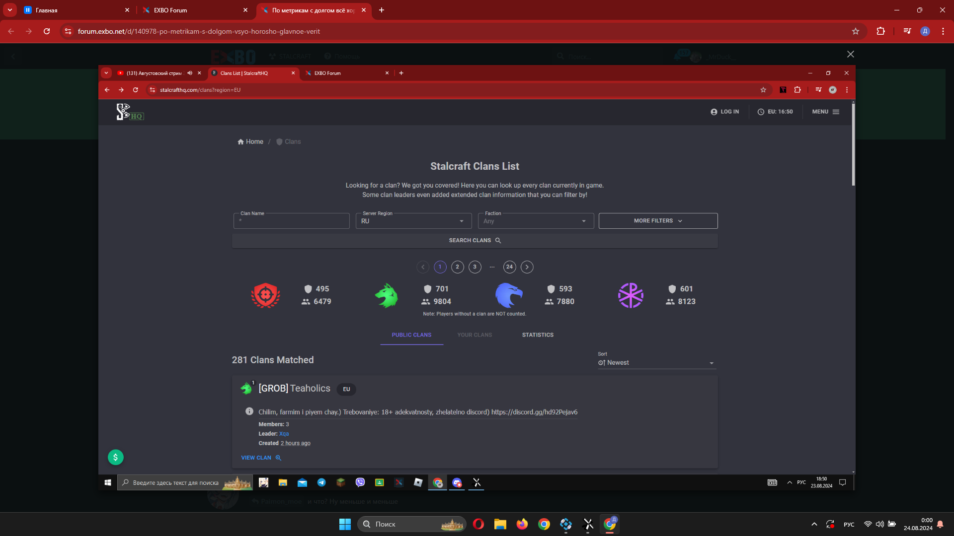954x536 pixels.
Task: Click the StalcraftHQ logo
Action: pos(130,112)
